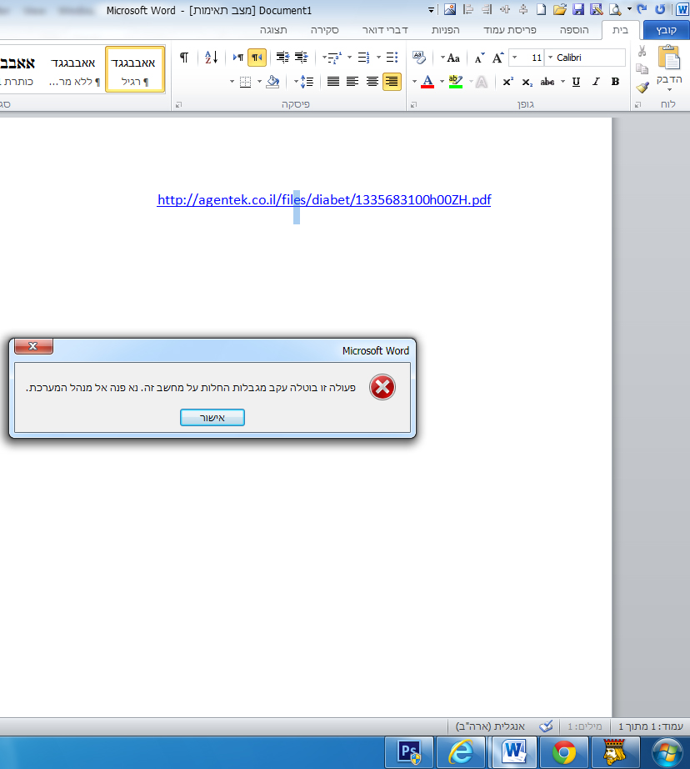The image size is (690, 769).
Task: Align paragraph text to the left
Action: click(x=352, y=82)
